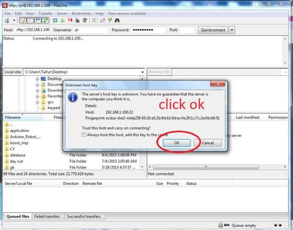Image resolution: width=293 pixels, height=230 pixels.
Task: Click the New version available! menu
Action: [127, 13]
